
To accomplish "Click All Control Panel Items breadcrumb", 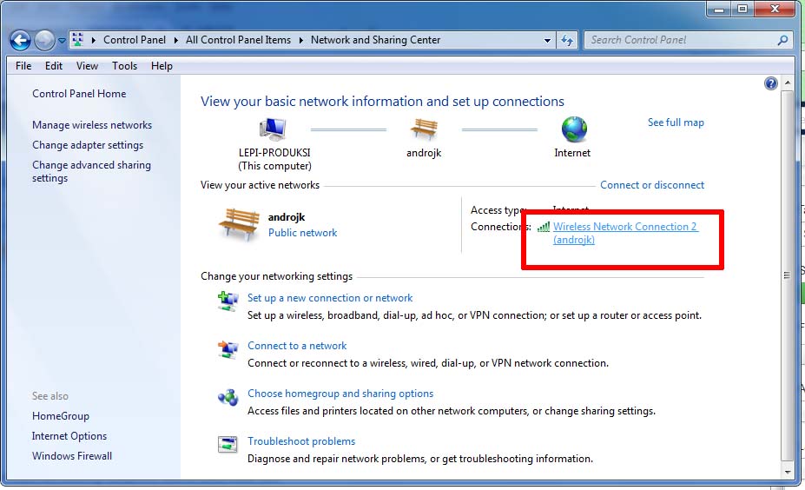I will (238, 40).
